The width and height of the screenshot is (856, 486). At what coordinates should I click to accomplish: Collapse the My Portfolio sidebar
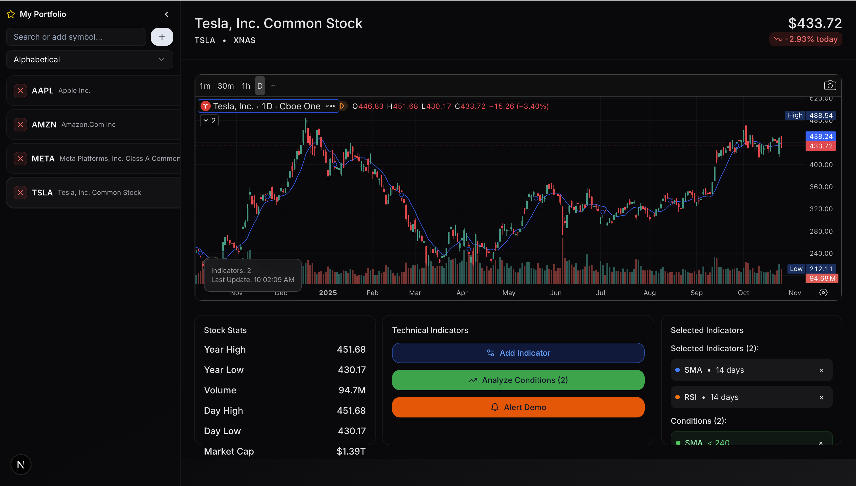(167, 14)
